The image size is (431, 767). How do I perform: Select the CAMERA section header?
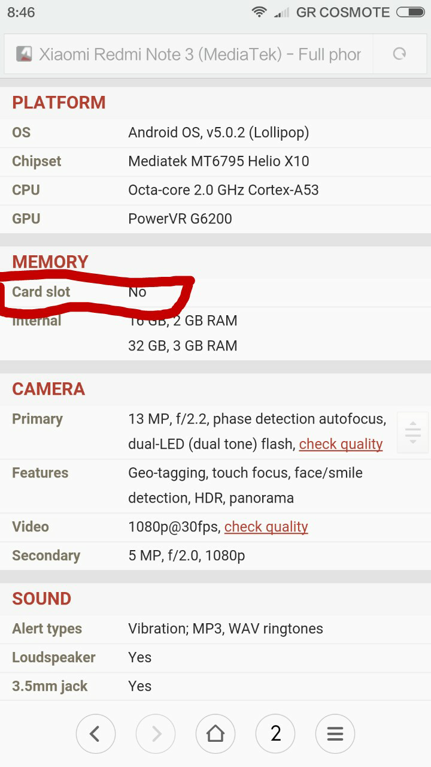pos(48,389)
